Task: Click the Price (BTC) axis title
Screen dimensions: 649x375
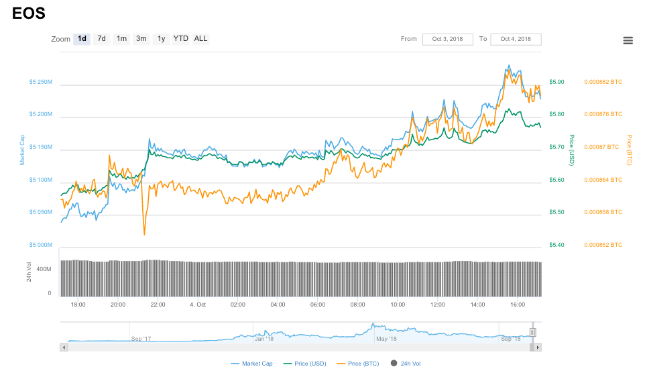Action: 629,150
